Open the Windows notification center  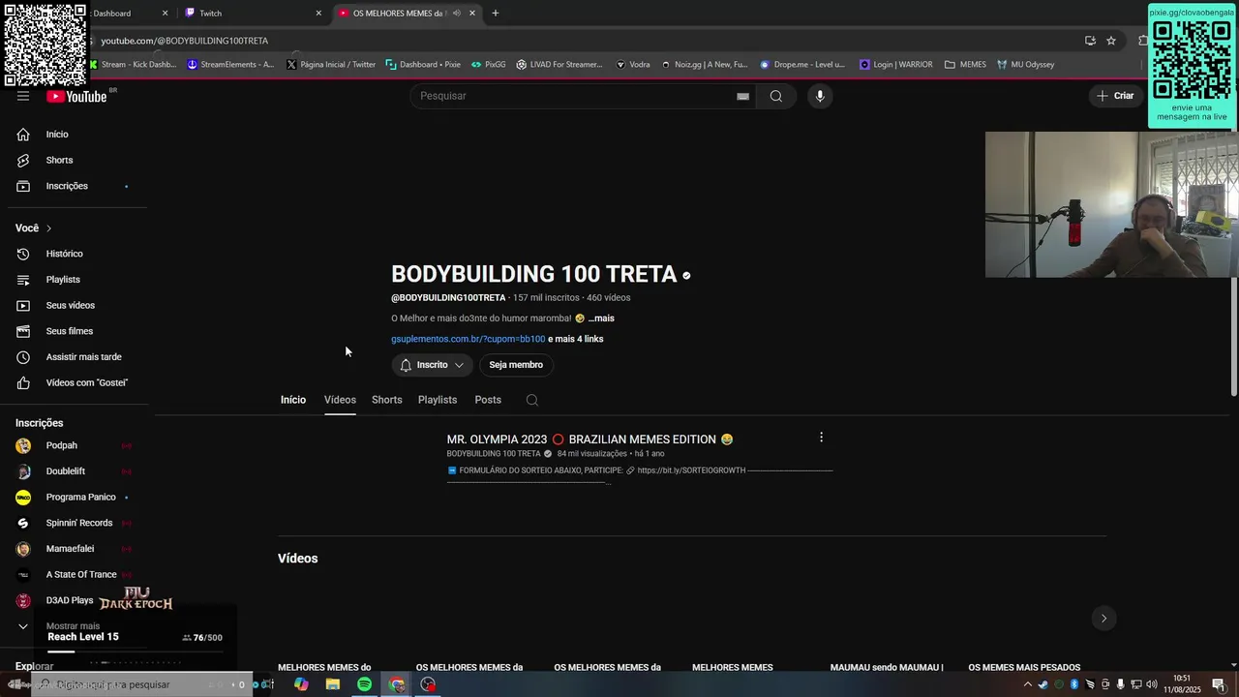pos(1218,684)
